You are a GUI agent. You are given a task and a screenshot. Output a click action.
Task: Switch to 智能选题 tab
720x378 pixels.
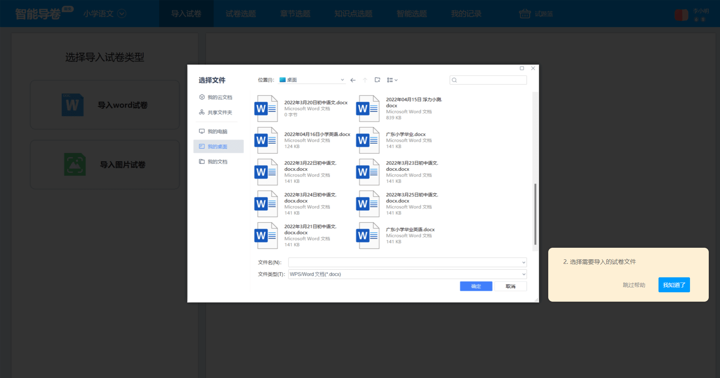[412, 14]
